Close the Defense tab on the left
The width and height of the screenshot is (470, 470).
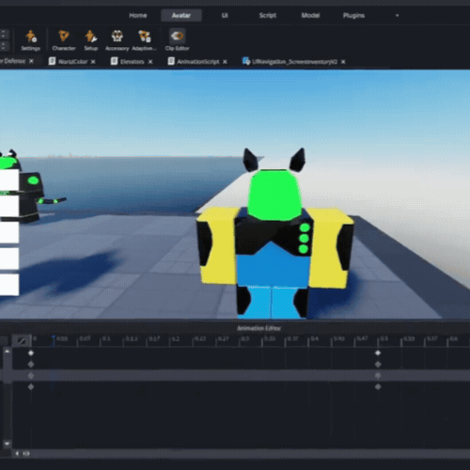[x=31, y=61]
